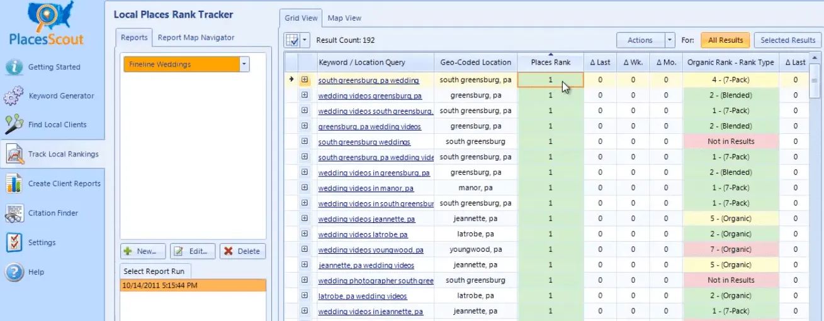Open the Report Map Navigator tab
The image size is (824, 321).
tap(196, 38)
